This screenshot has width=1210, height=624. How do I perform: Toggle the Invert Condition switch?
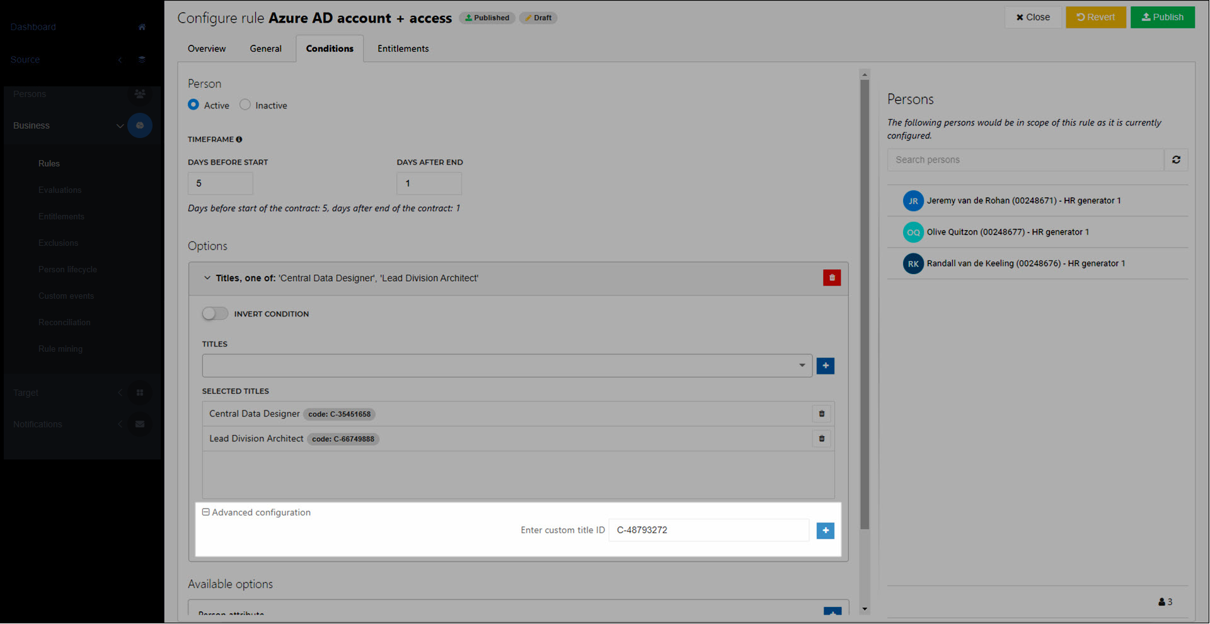[x=215, y=314]
